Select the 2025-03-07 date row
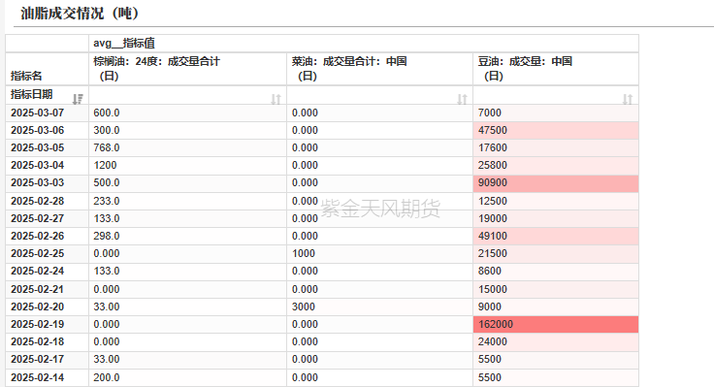Image resolution: width=714 pixels, height=387 pixels. point(322,113)
